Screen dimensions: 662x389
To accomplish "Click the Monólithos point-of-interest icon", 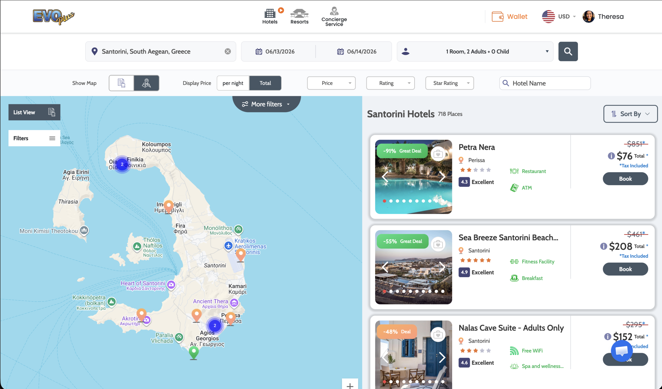I will pos(238,229).
